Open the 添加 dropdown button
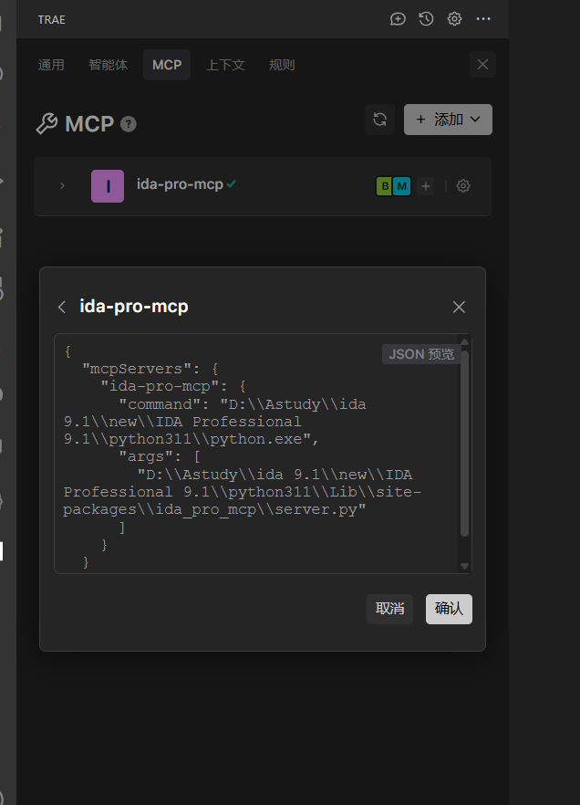This screenshot has width=580, height=805. tap(448, 120)
